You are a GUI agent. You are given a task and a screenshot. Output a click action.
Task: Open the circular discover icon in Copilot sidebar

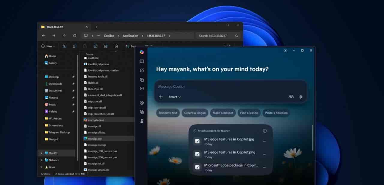[142, 103]
